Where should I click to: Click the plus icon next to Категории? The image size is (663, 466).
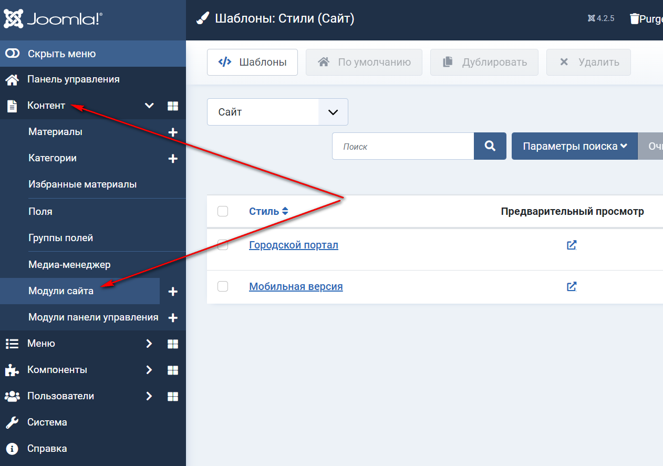[x=173, y=159]
